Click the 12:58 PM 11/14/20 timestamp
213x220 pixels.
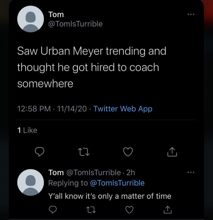[x=52, y=109]
